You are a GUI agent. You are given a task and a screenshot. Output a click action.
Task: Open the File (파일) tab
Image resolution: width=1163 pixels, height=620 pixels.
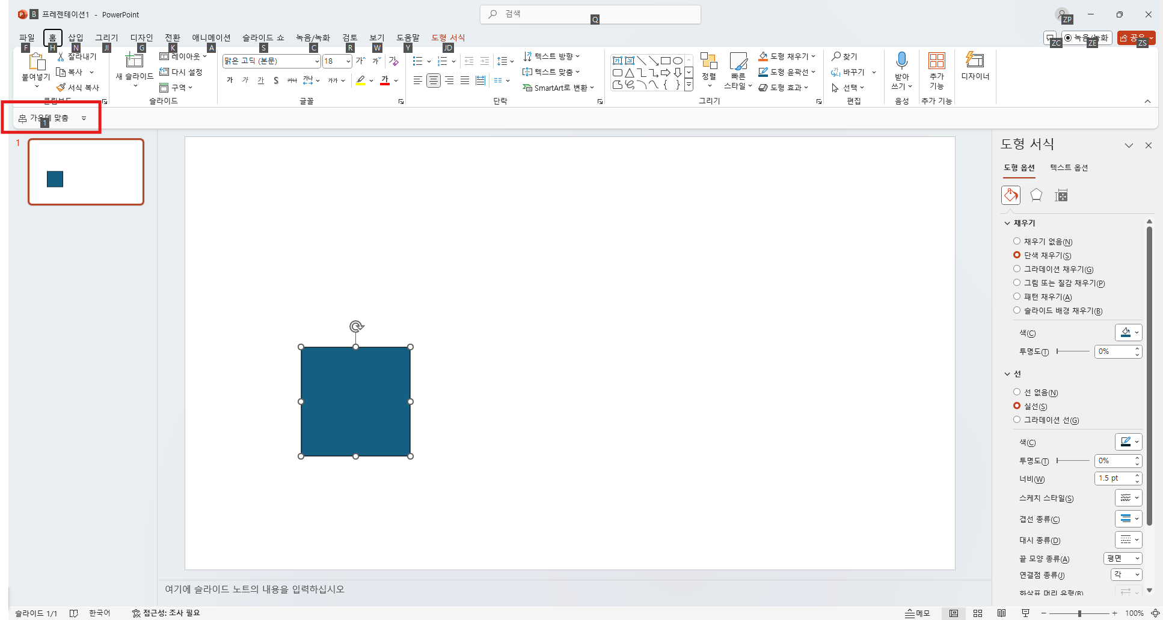pyautogui.click(x=27, y=37)
